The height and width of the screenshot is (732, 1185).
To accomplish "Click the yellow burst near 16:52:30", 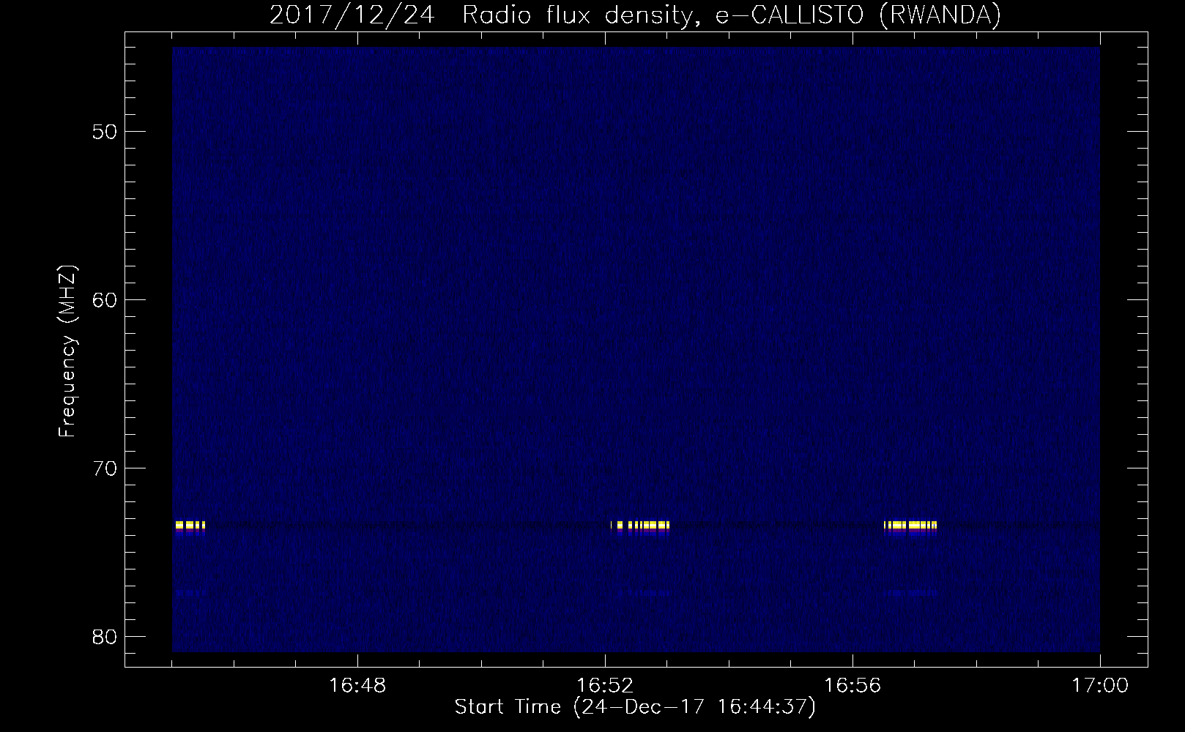I will tap(640, 525).
